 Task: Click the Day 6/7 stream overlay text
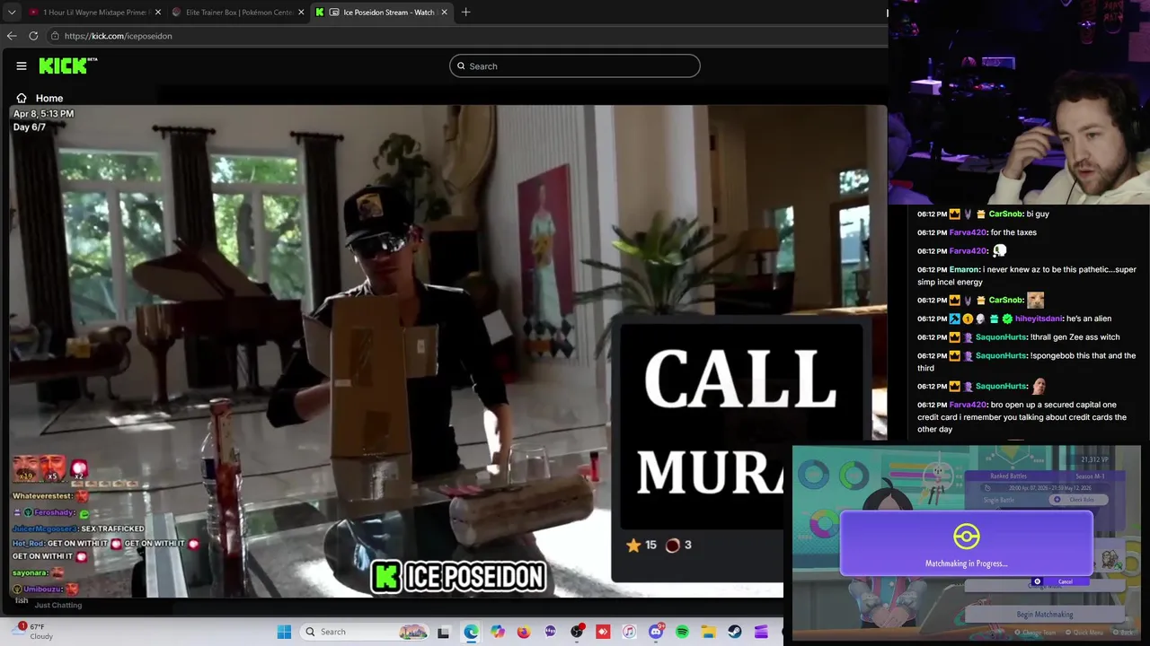point(29,127)
